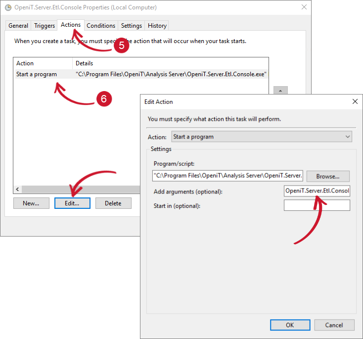363x339 pixels.
Task: Close the Properties window
Action: (x=304, y=7)
